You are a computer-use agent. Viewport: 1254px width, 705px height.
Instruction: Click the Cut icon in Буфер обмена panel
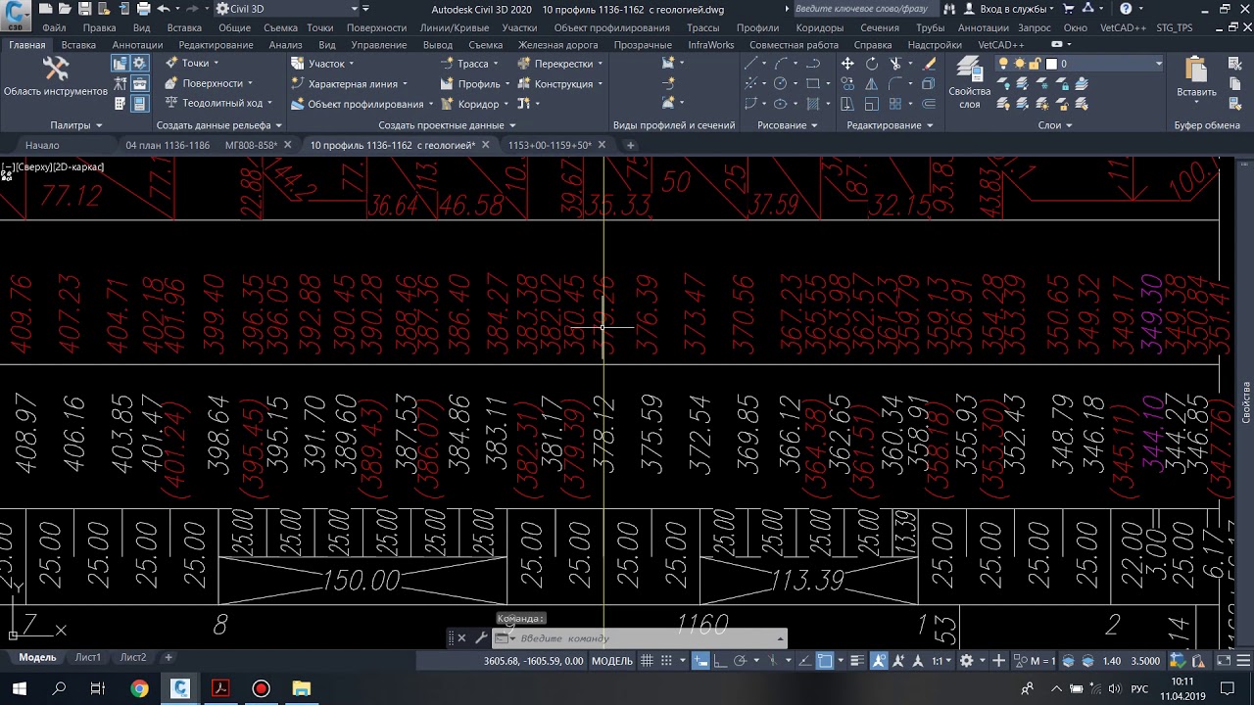[x=1236, y=64]
